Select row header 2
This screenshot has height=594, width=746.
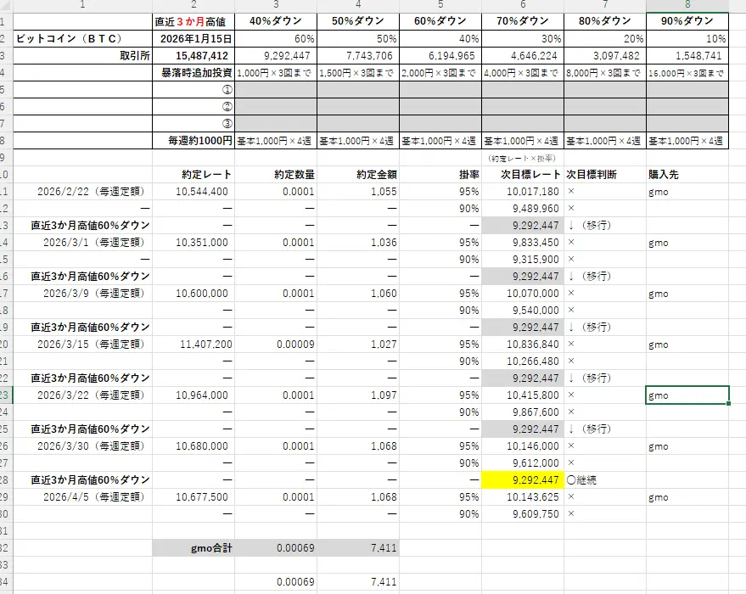pyautogui.click(x=5, y=36)
